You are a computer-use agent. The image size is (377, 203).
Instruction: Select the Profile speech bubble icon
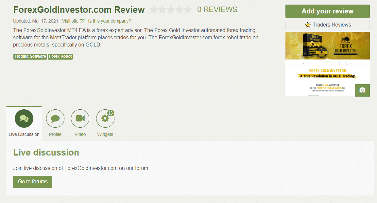pos(55,119)
